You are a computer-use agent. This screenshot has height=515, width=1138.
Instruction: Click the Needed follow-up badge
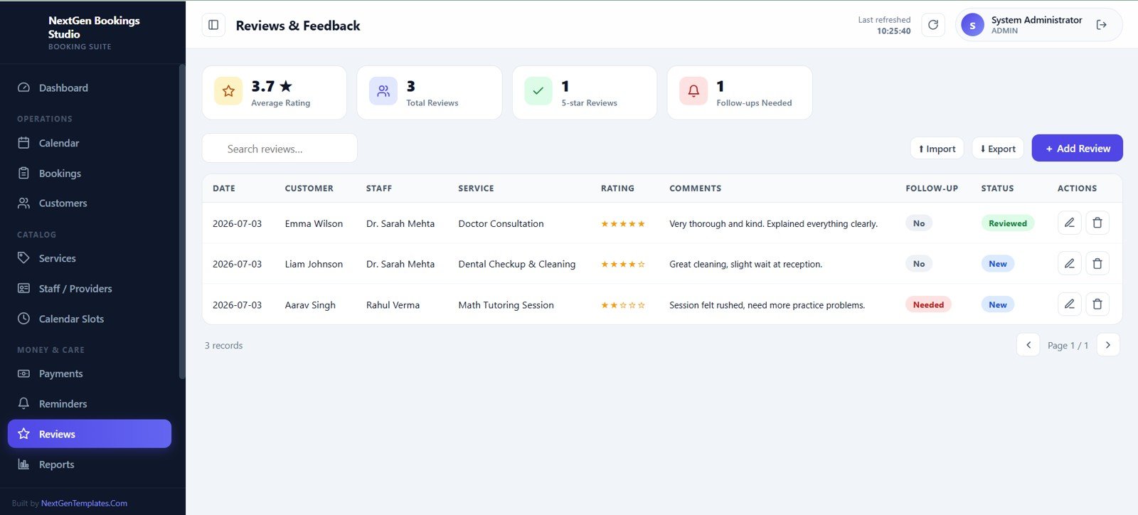tap(928, 304)
